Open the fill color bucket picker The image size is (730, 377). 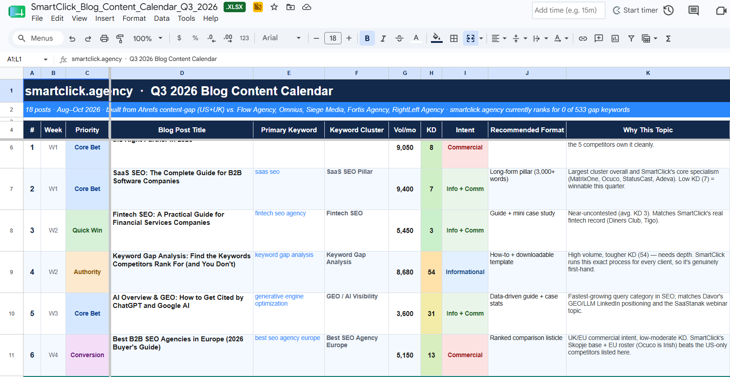pos(436,38)
